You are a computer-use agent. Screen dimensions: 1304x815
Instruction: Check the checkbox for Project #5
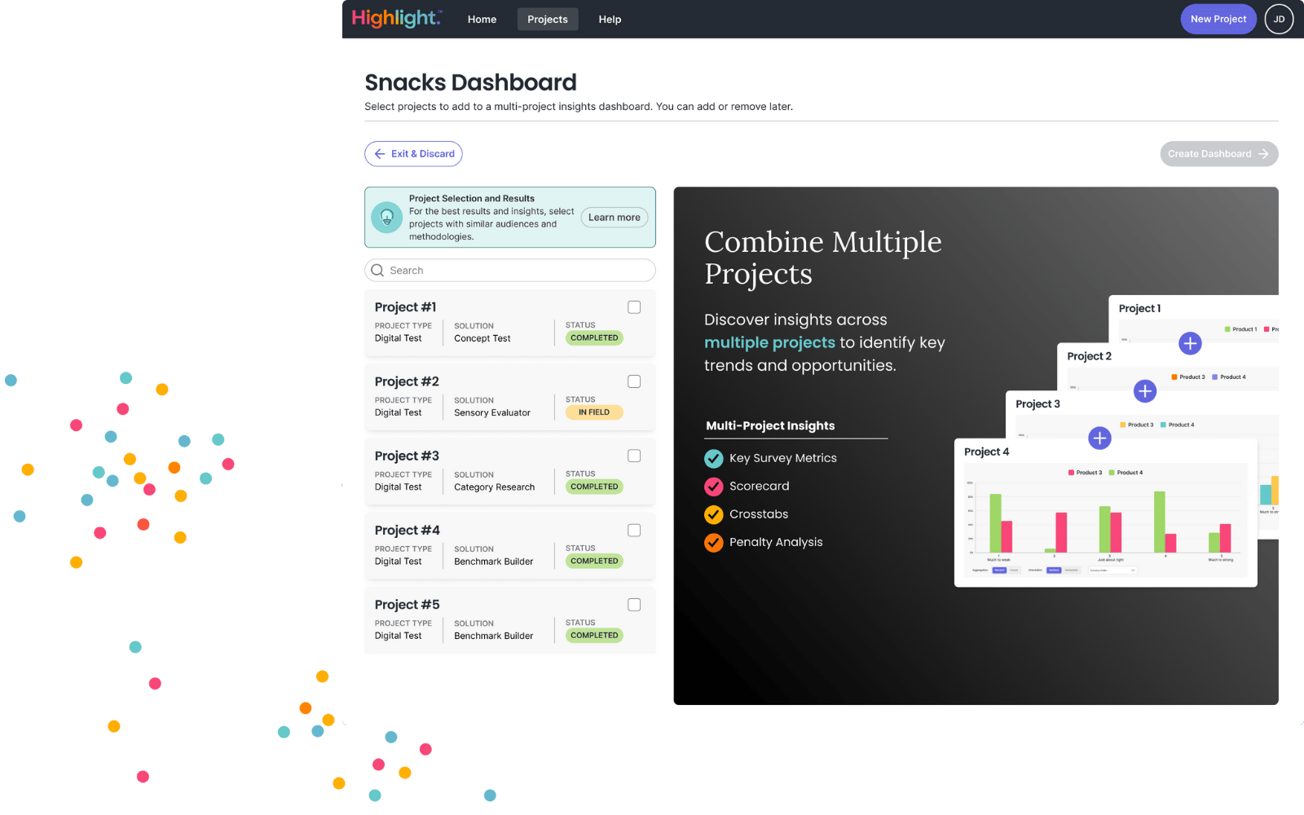(x=634, y=604)
